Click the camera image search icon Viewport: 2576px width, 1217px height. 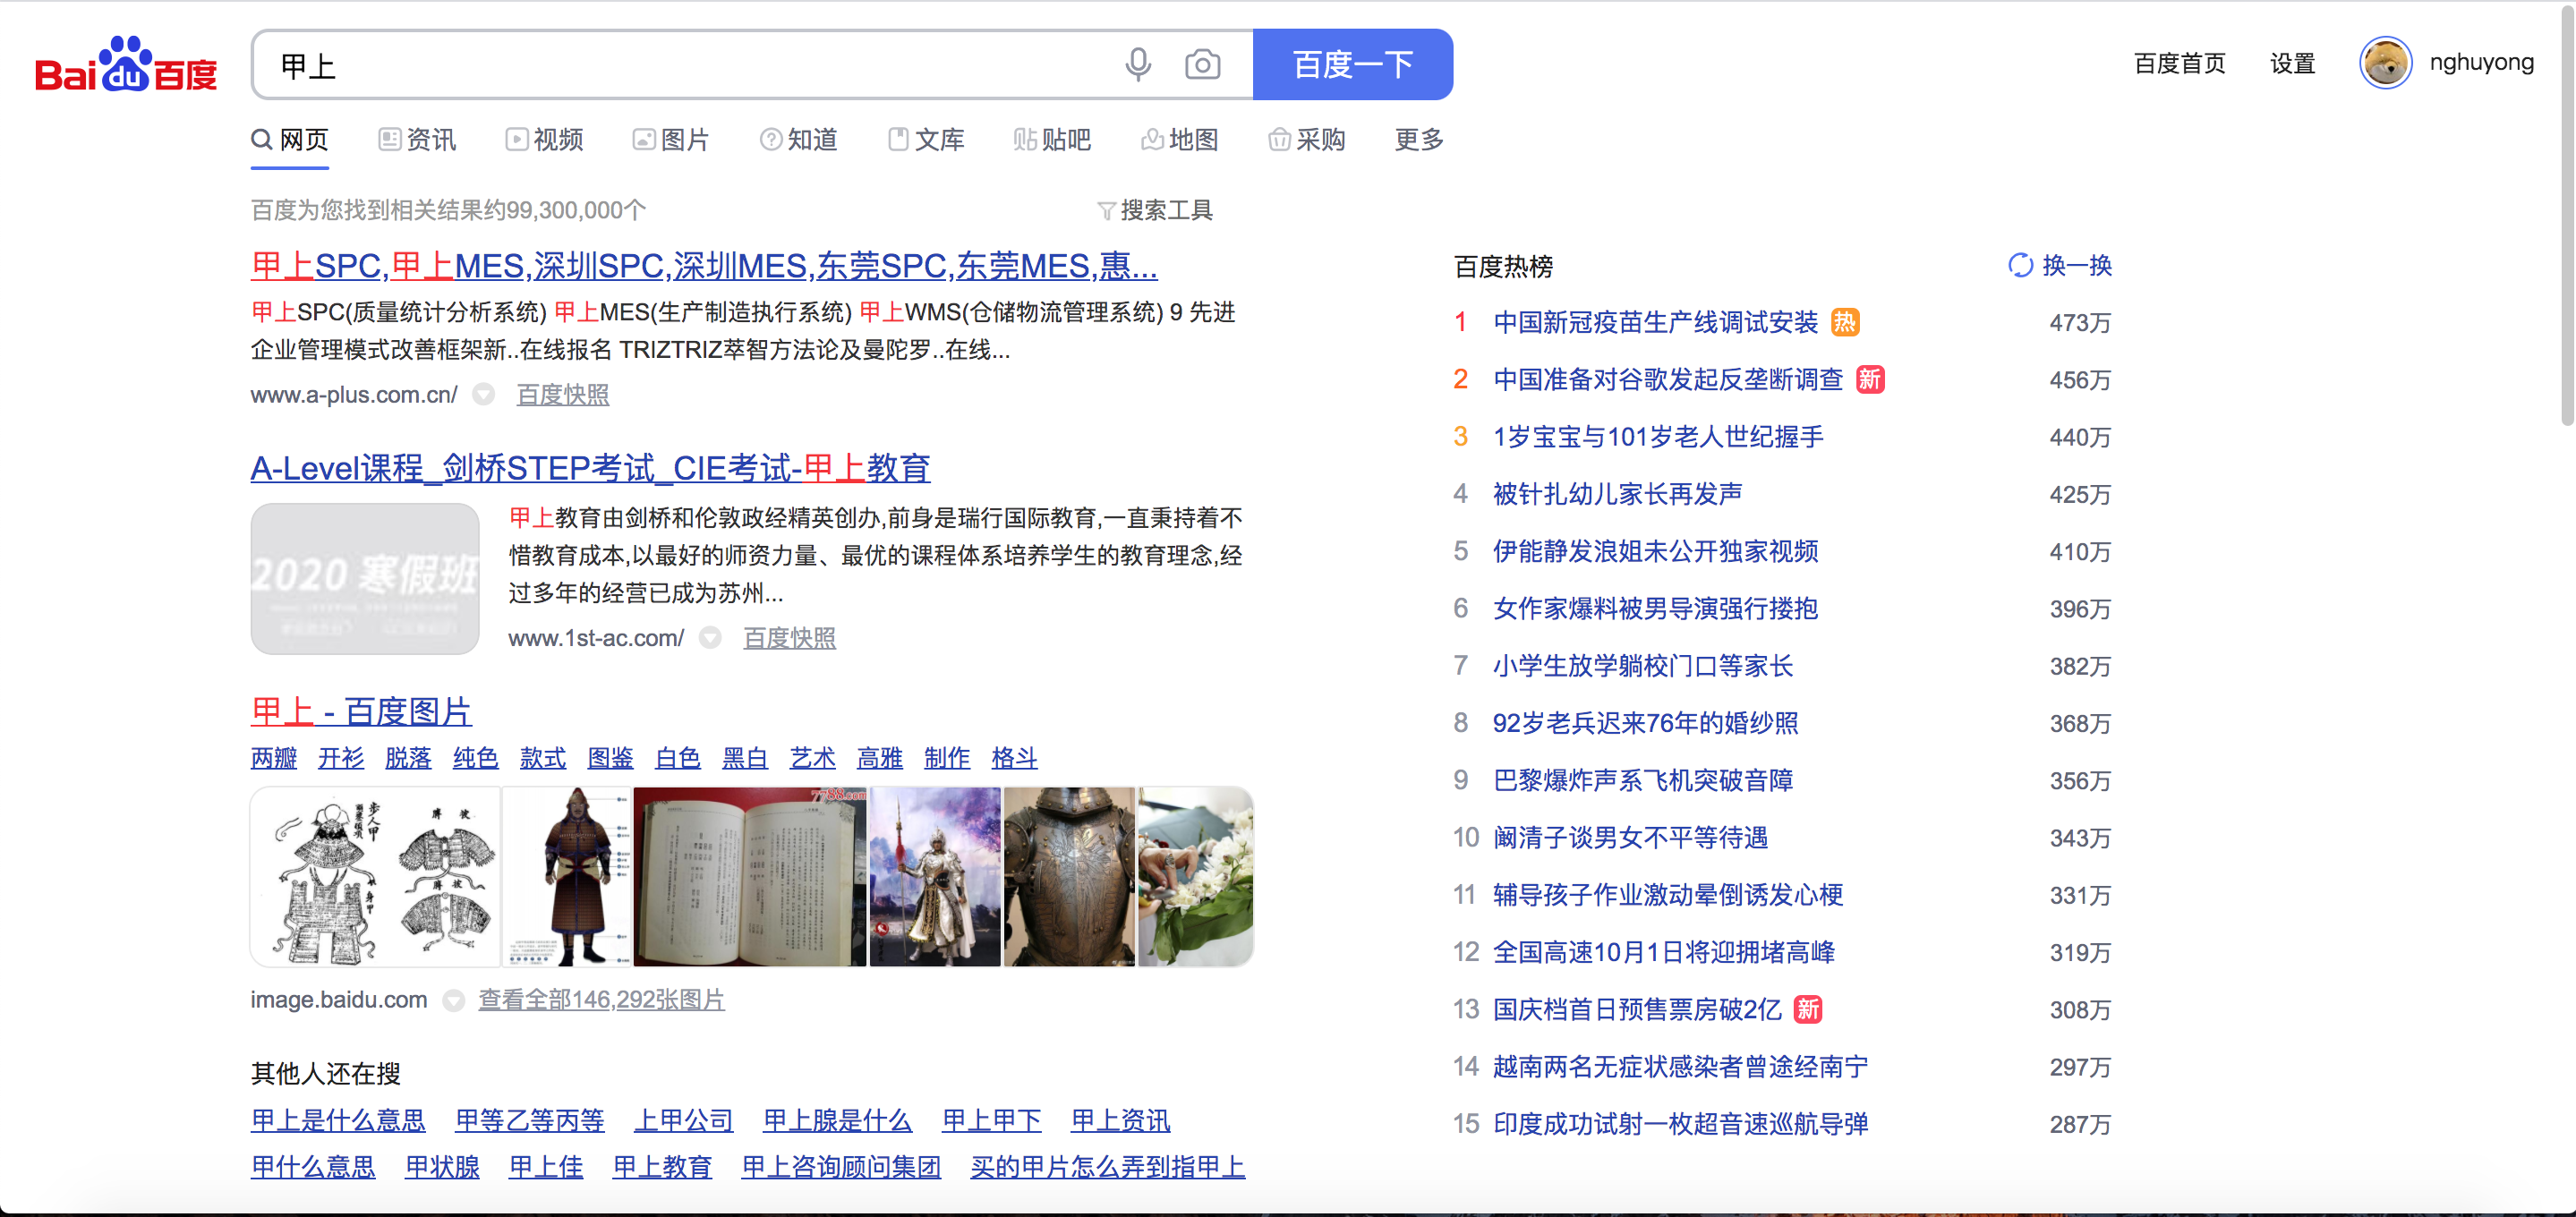[1202, 65]
